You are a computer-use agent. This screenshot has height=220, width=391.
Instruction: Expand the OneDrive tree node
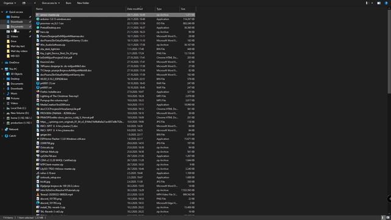coord(2,62)
